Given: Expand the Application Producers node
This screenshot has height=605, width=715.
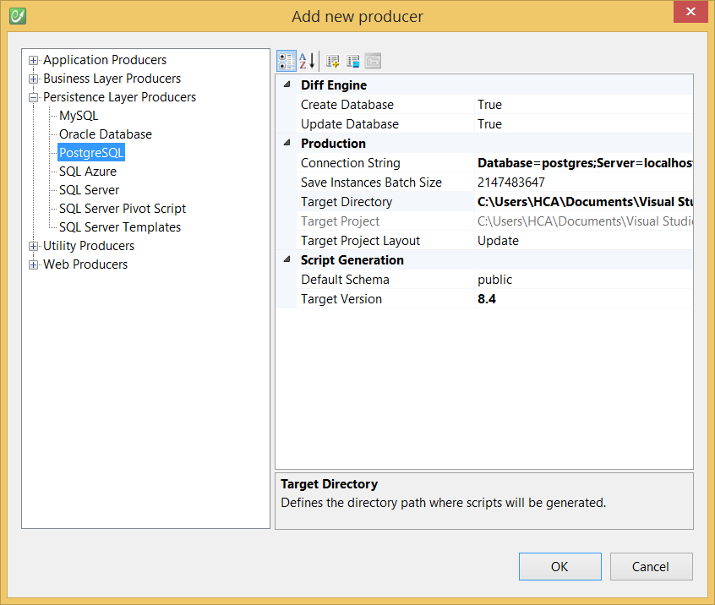Looking at the screenshot, I should tap(34, 60).
